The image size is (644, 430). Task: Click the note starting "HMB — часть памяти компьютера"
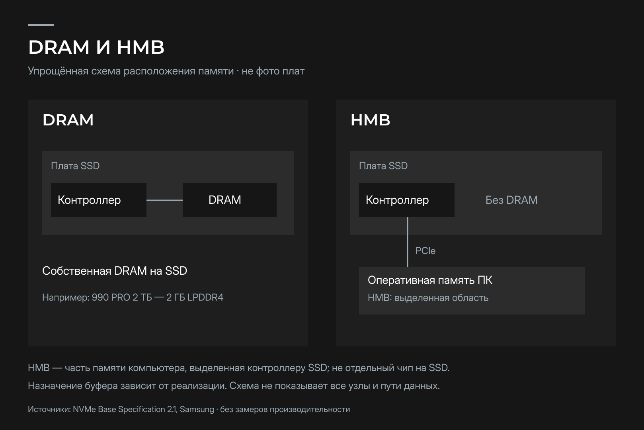tap(239, 368)
